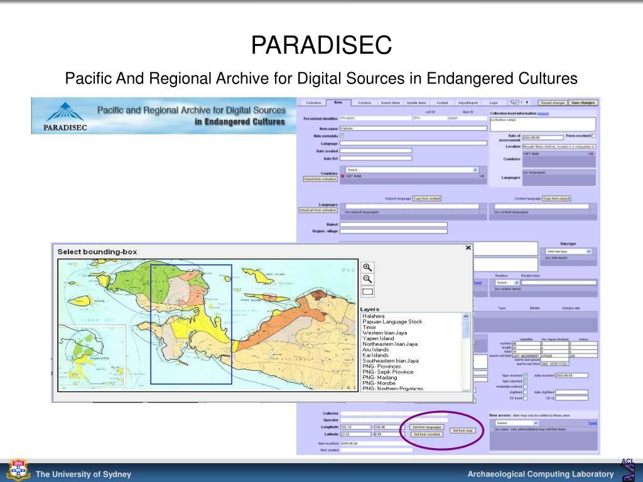Open the Countries Select dropdown
Screen dimensions: 643x482
(412, 169)
